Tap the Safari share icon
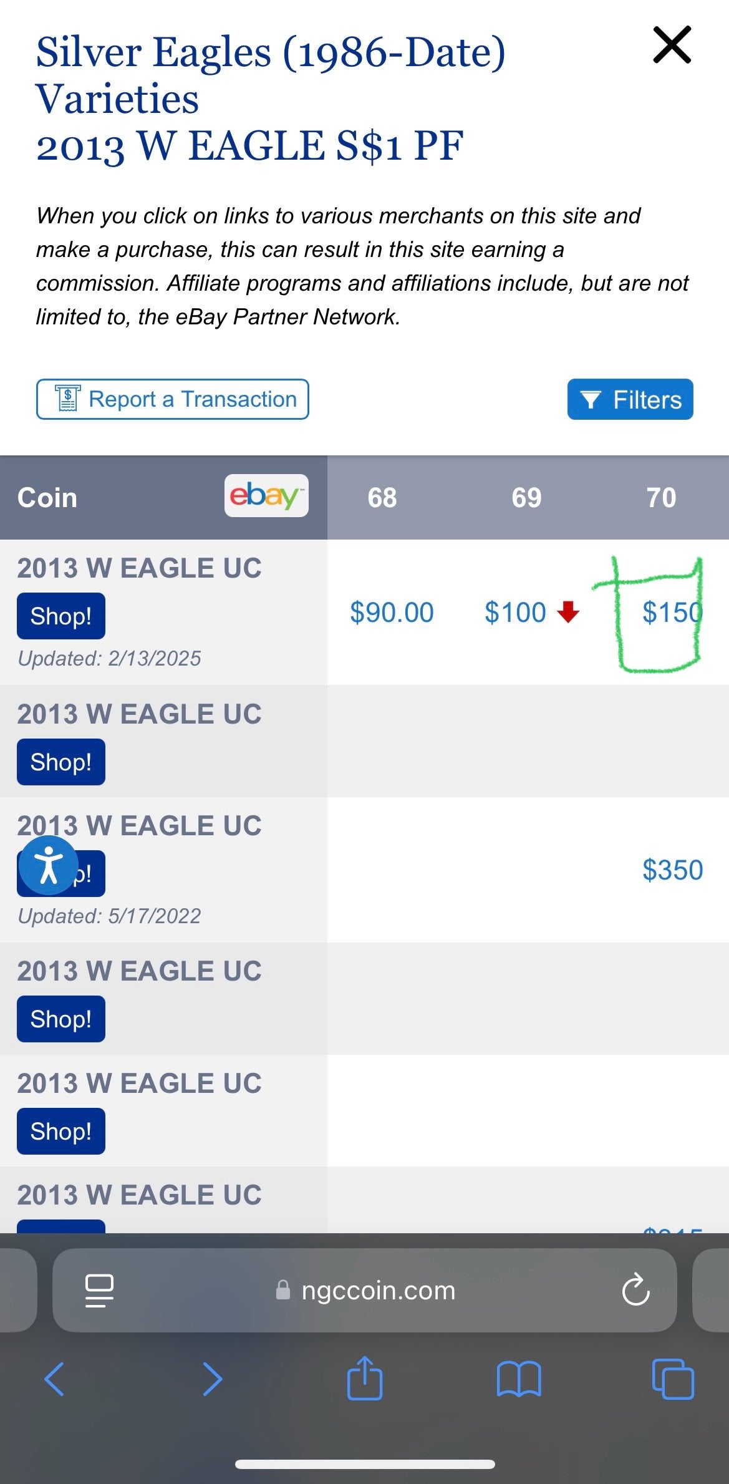Viewport: 729px width, 1484px height. coord(365,1379)
